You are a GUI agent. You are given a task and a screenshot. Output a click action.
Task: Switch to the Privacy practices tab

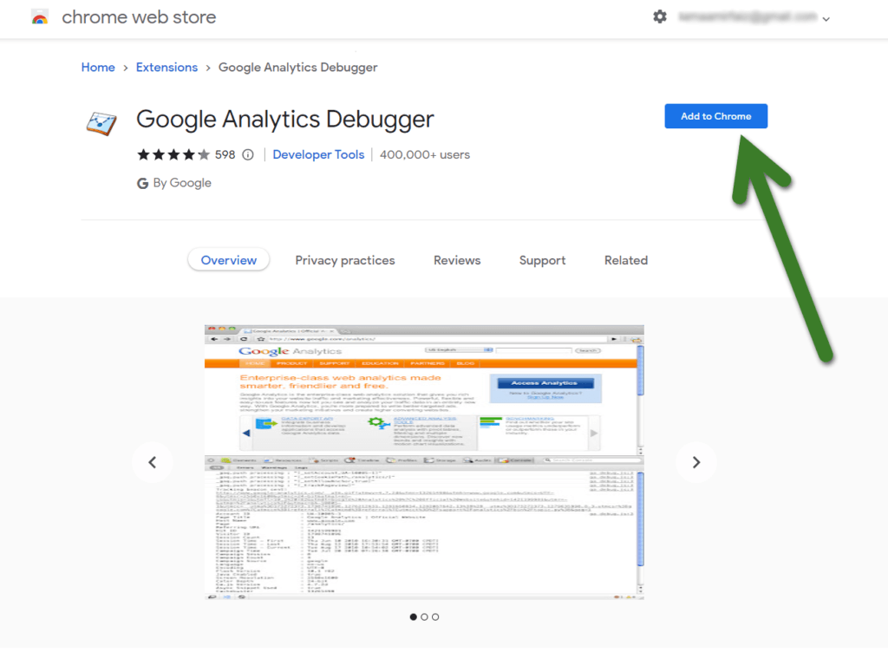pos(345,260)
